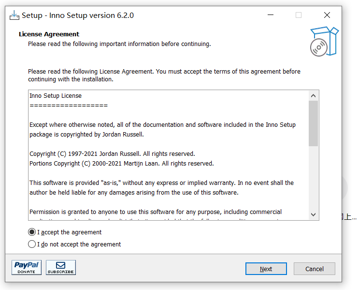The height and width of the screenshot is (290, 358).
Task: Click the Subscribe envelope icon button
Action: click(61, 267)
